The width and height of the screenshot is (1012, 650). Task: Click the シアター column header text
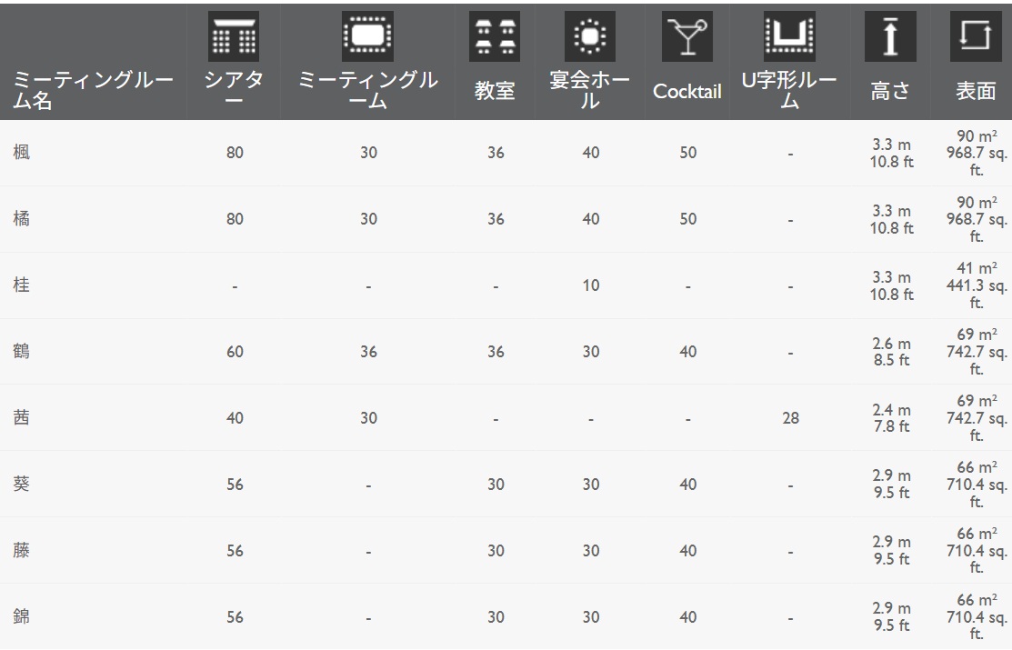point(235,91)
